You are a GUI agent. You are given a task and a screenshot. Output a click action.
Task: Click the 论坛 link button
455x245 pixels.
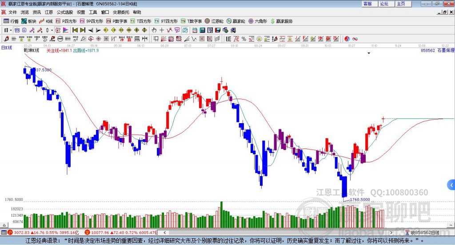coord(387,4)
